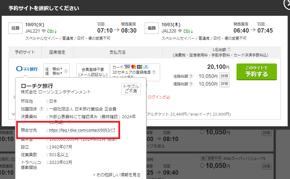Screen dimensions: 290x179
Task: Open 詳細 for 往路総額 price
Action: coord(224,76)
